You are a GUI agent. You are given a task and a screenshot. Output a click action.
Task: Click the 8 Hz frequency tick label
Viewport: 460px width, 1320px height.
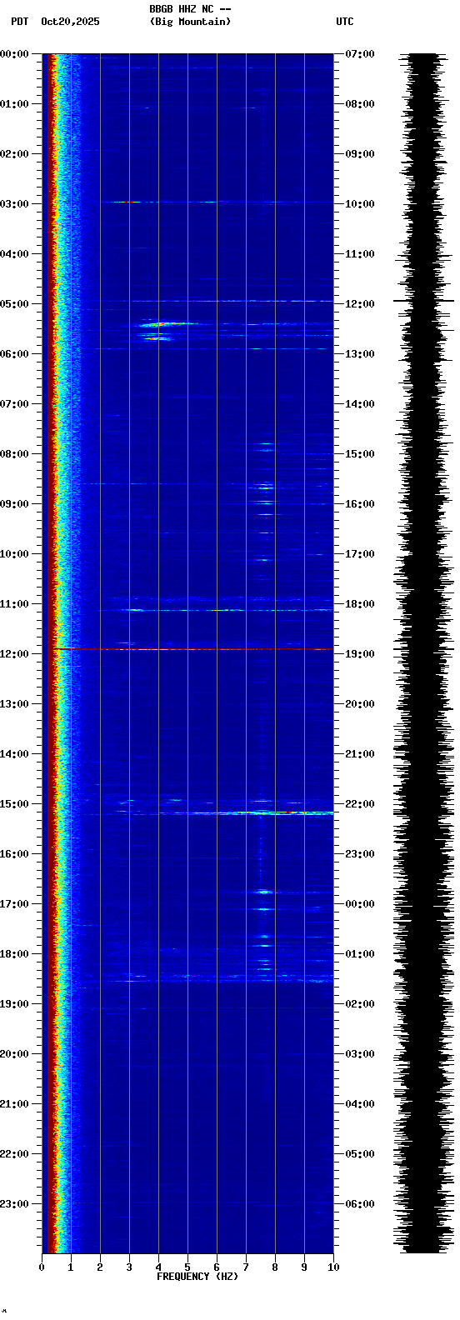pos(275,1267)
